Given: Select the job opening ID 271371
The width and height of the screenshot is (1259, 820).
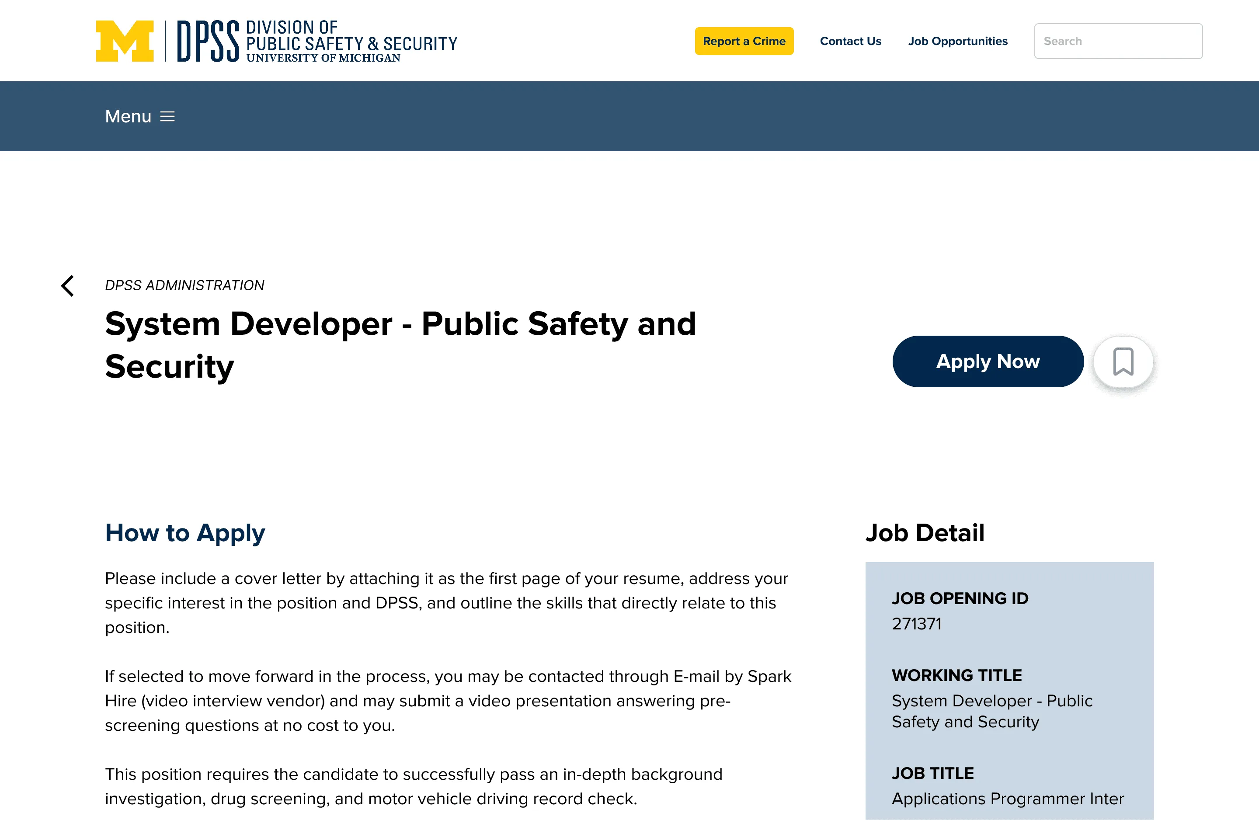Looking at the screenshot, I should tap(917, 624).
